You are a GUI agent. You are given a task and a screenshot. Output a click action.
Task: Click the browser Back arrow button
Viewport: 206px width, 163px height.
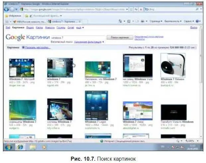(x=7, y=9)
